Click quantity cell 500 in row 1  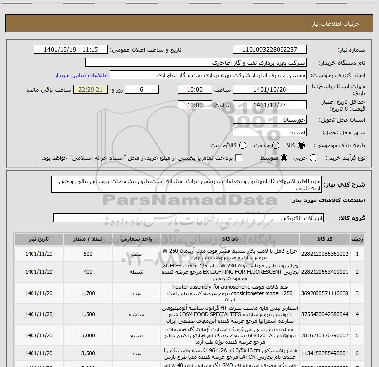click(88, 254)
